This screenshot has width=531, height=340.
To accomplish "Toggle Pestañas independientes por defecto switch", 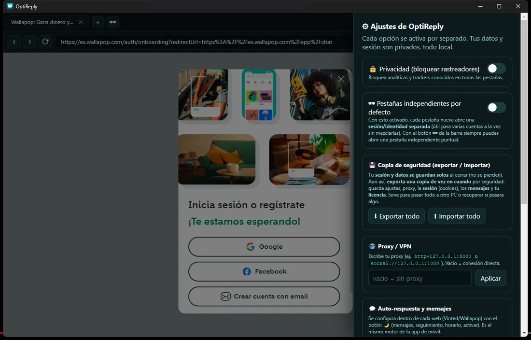I will pyautogui.click(x=496, y=108).
